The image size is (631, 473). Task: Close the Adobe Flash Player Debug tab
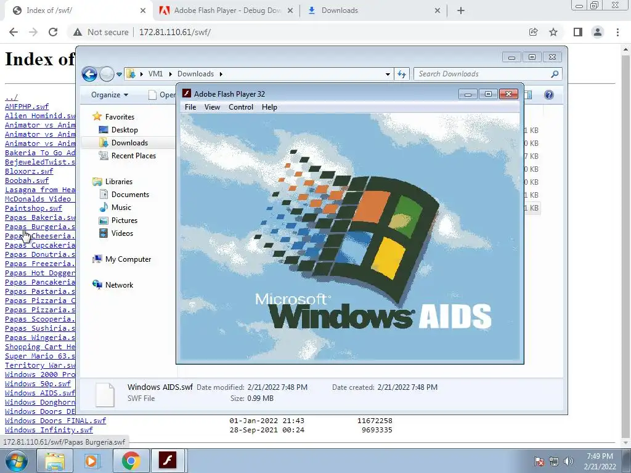tap(290, 10)
